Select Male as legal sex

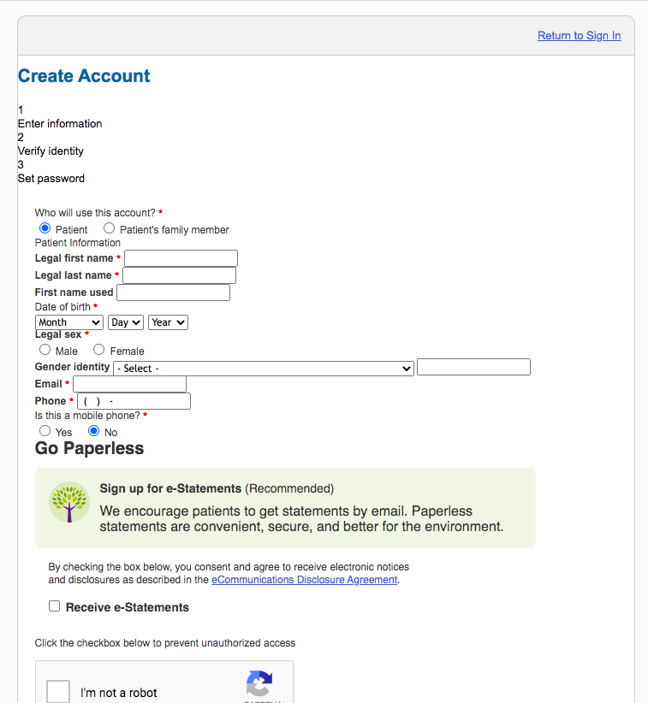tap(45, 350)
